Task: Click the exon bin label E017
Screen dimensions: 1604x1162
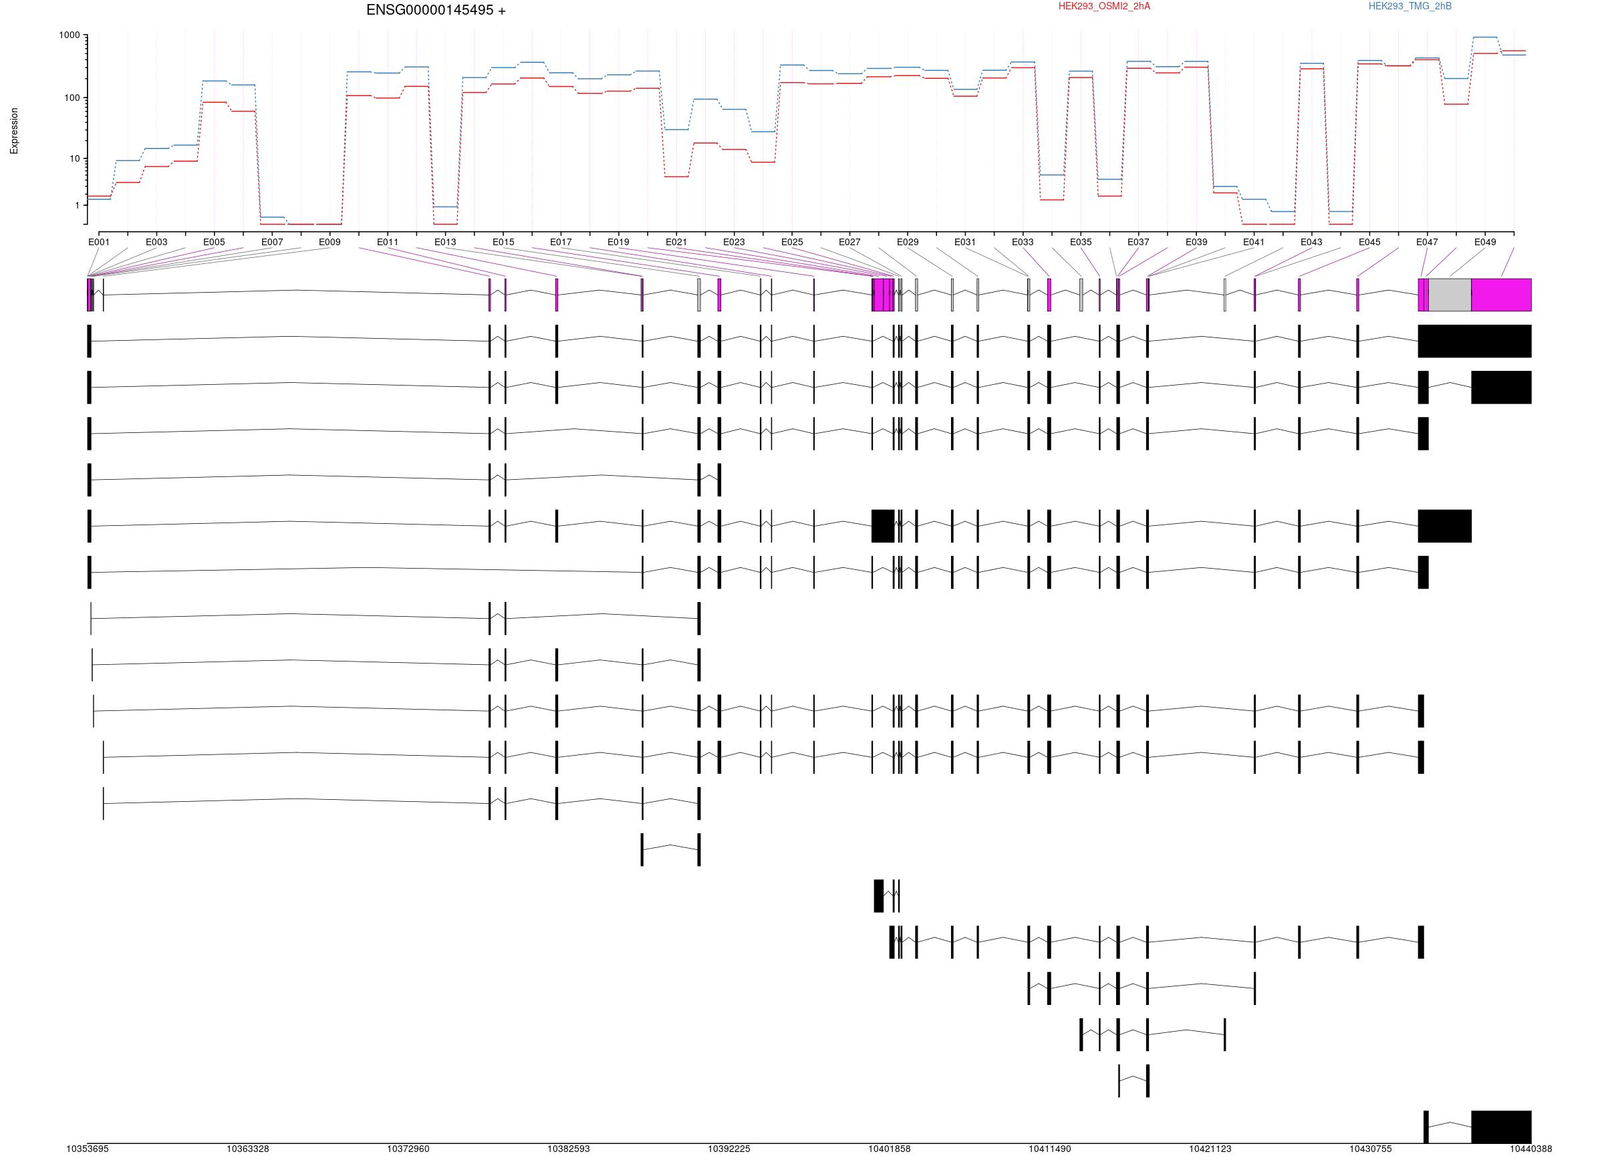Action: click(561, 242)
